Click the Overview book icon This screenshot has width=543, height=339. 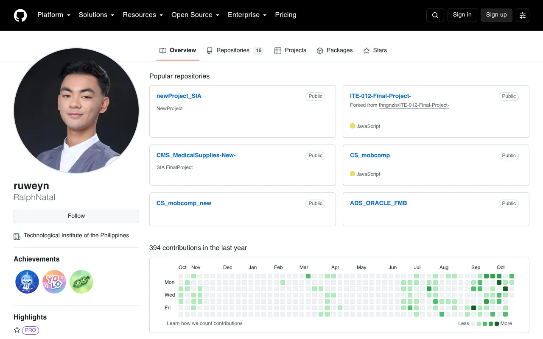pyautogui.click(x=163, y=50)
